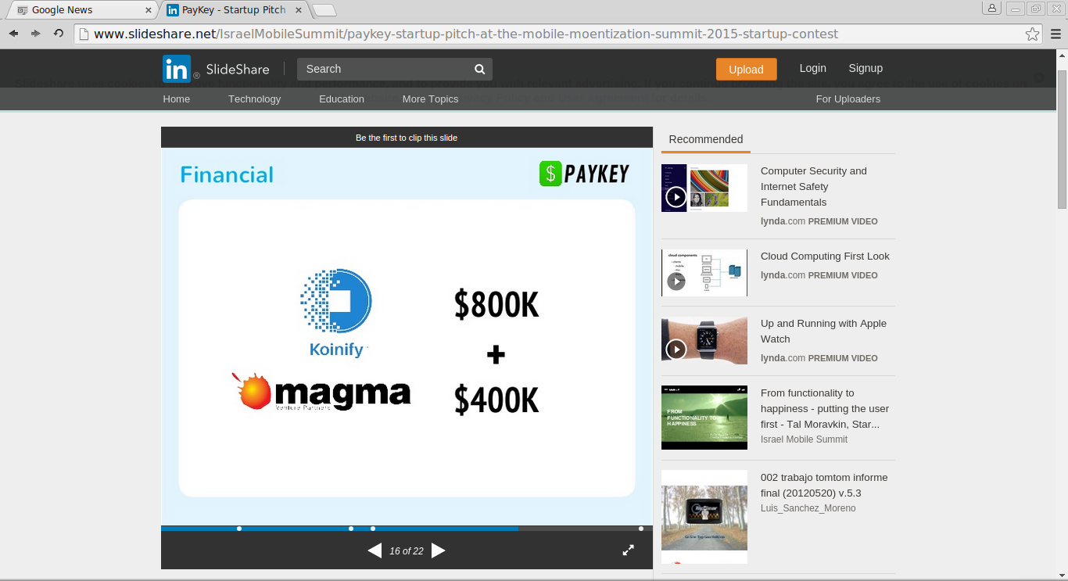Screen dimensions: 1068x581
Task: Open 'From functionality to happiness' title link
Action: pyautogui.click(x=825, y=409)
